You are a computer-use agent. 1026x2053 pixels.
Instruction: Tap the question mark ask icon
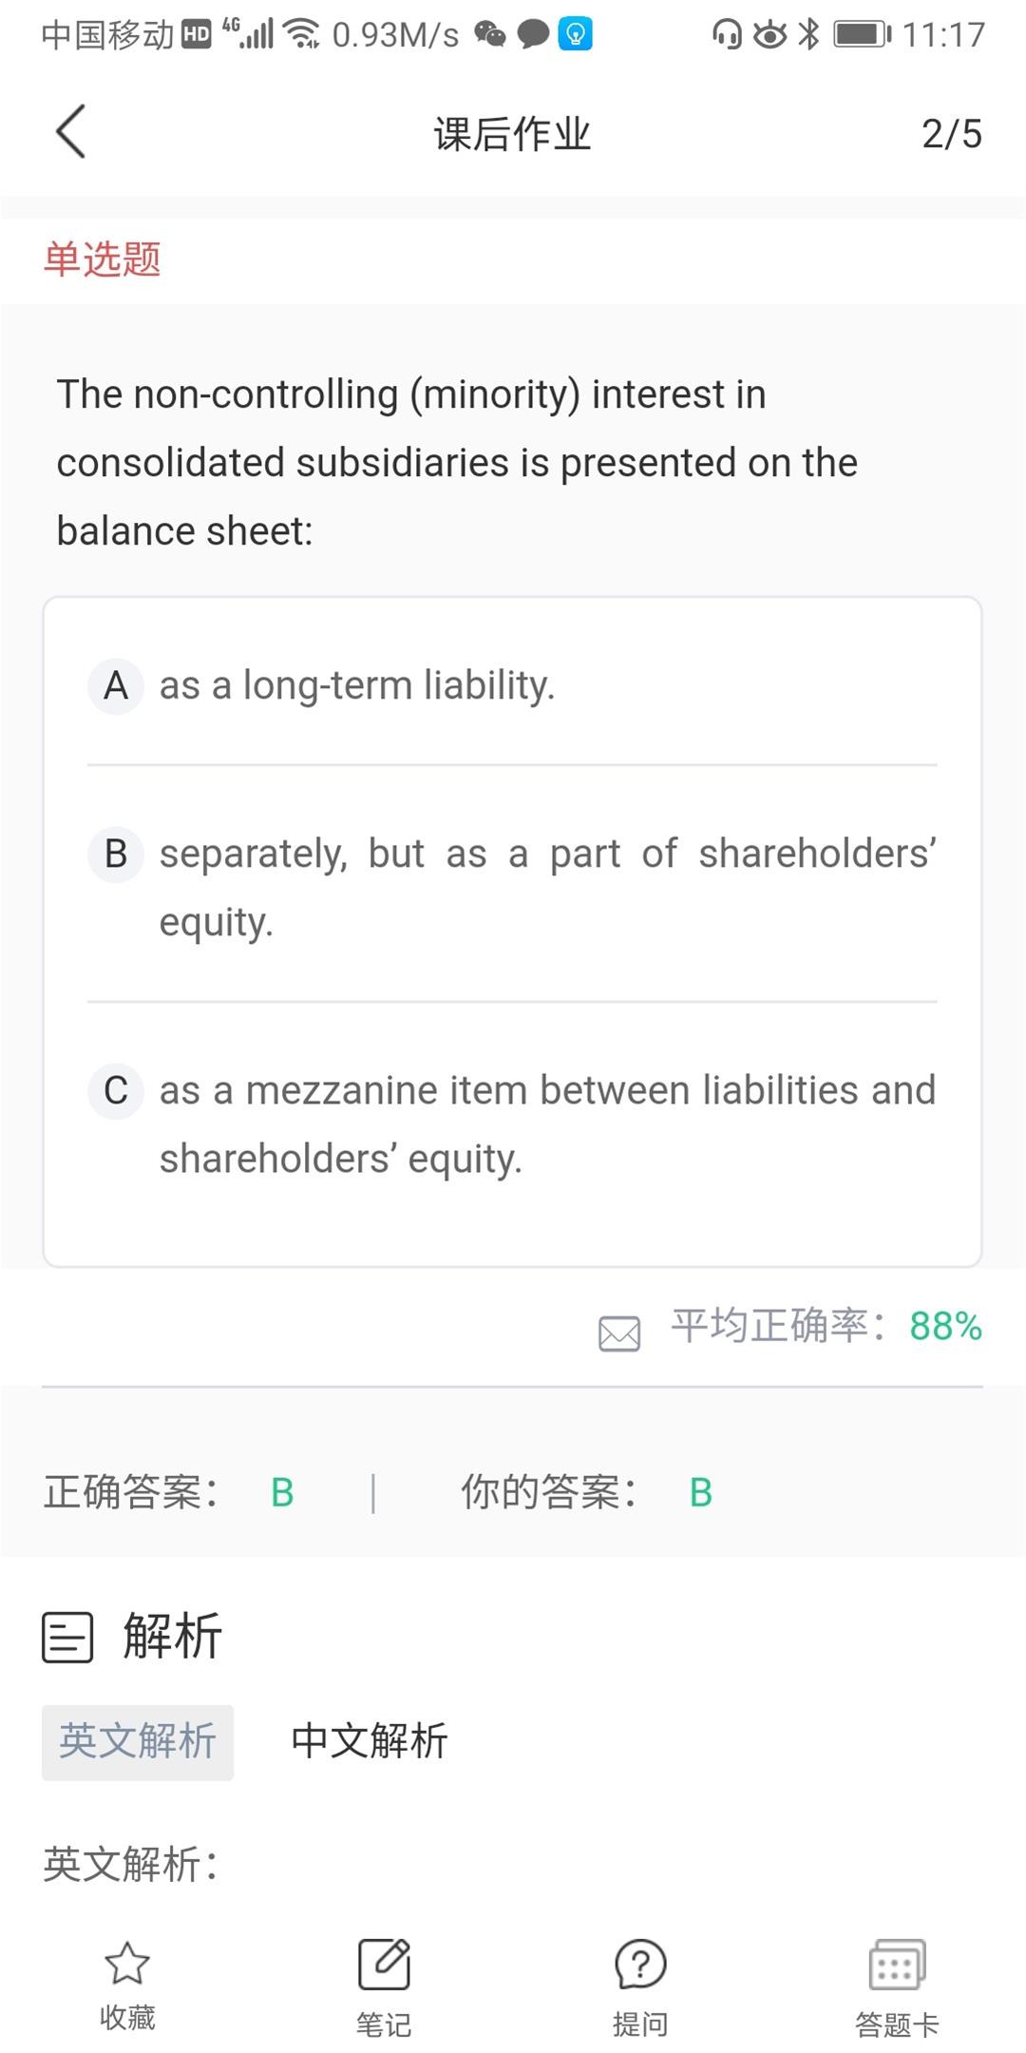(x=640, y=1964)
